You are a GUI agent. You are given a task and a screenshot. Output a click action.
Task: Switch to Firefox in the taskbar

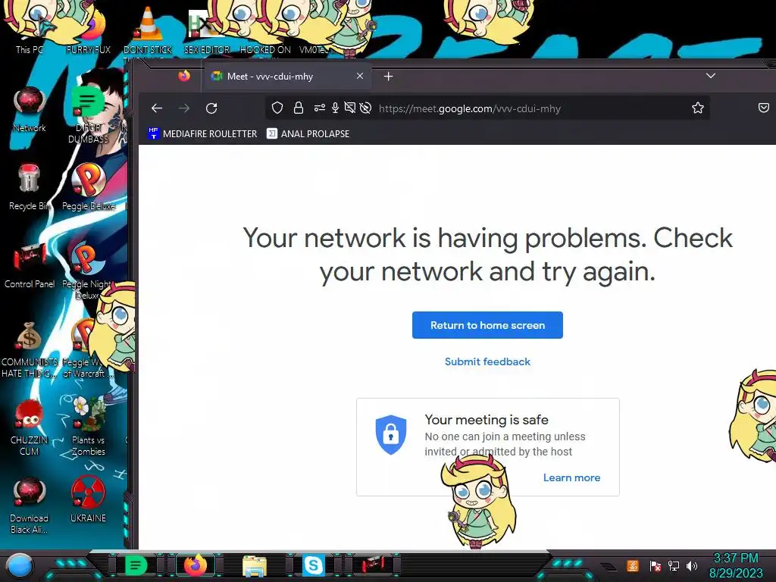click(x=196, y=565)
